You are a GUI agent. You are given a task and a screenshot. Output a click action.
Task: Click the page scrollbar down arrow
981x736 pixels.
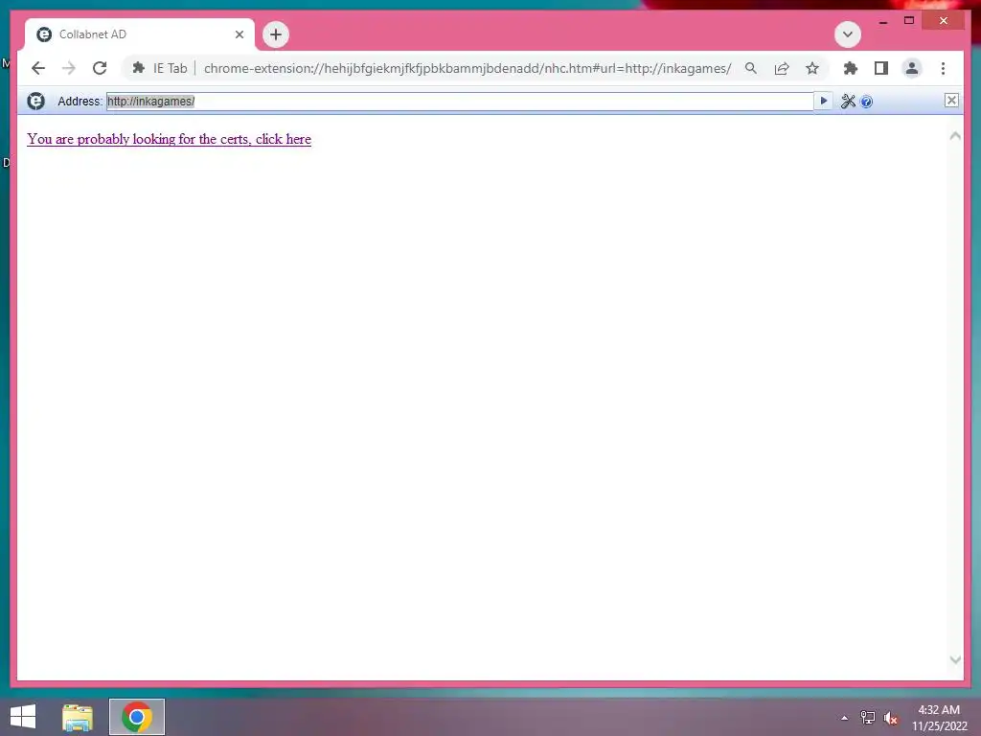tap(955, 659)
